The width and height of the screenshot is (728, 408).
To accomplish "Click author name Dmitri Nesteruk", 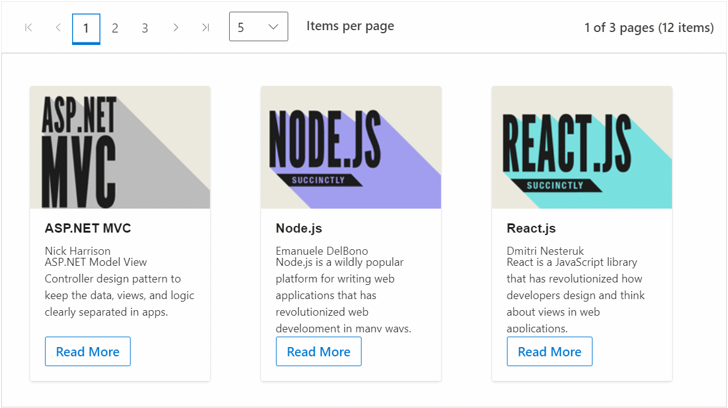I will pos(545,251).
